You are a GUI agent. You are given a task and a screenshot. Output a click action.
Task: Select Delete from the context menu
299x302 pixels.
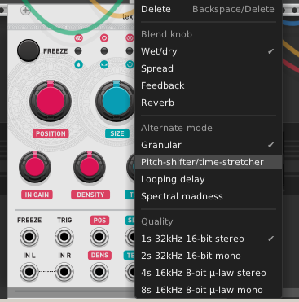point(209,9)
